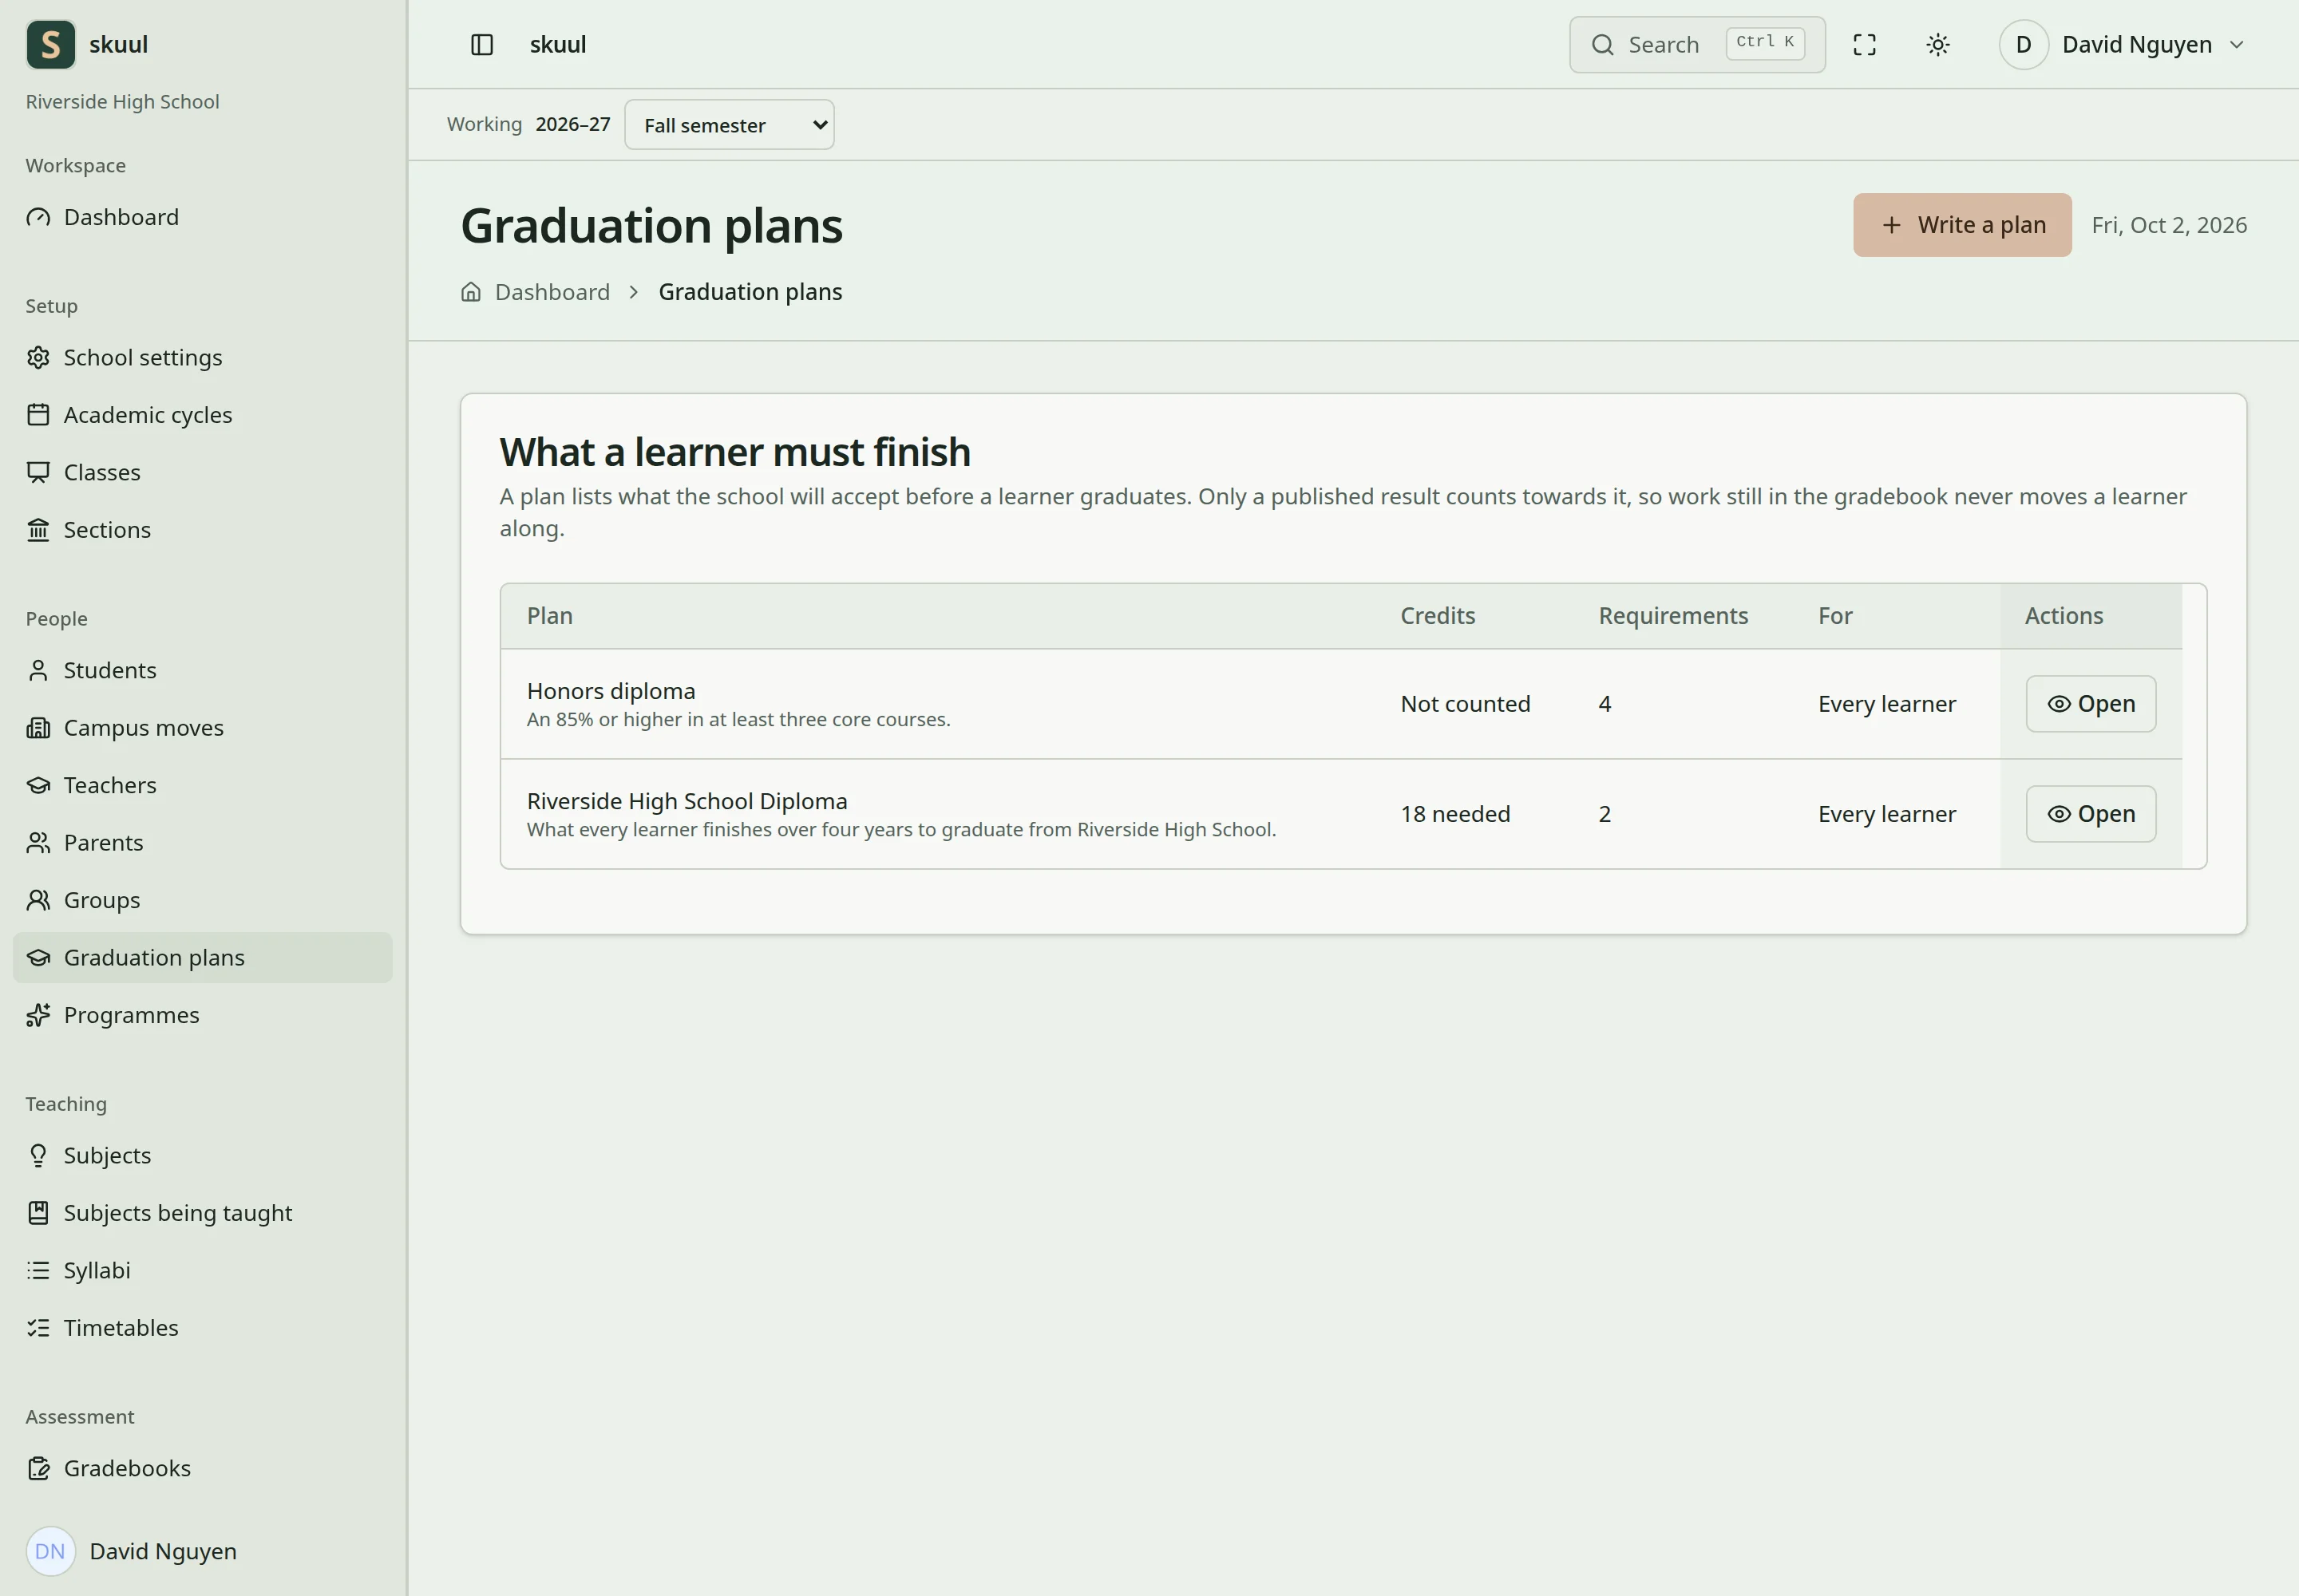
Task: Click the Credits column header
Action: click(1438, 616)
